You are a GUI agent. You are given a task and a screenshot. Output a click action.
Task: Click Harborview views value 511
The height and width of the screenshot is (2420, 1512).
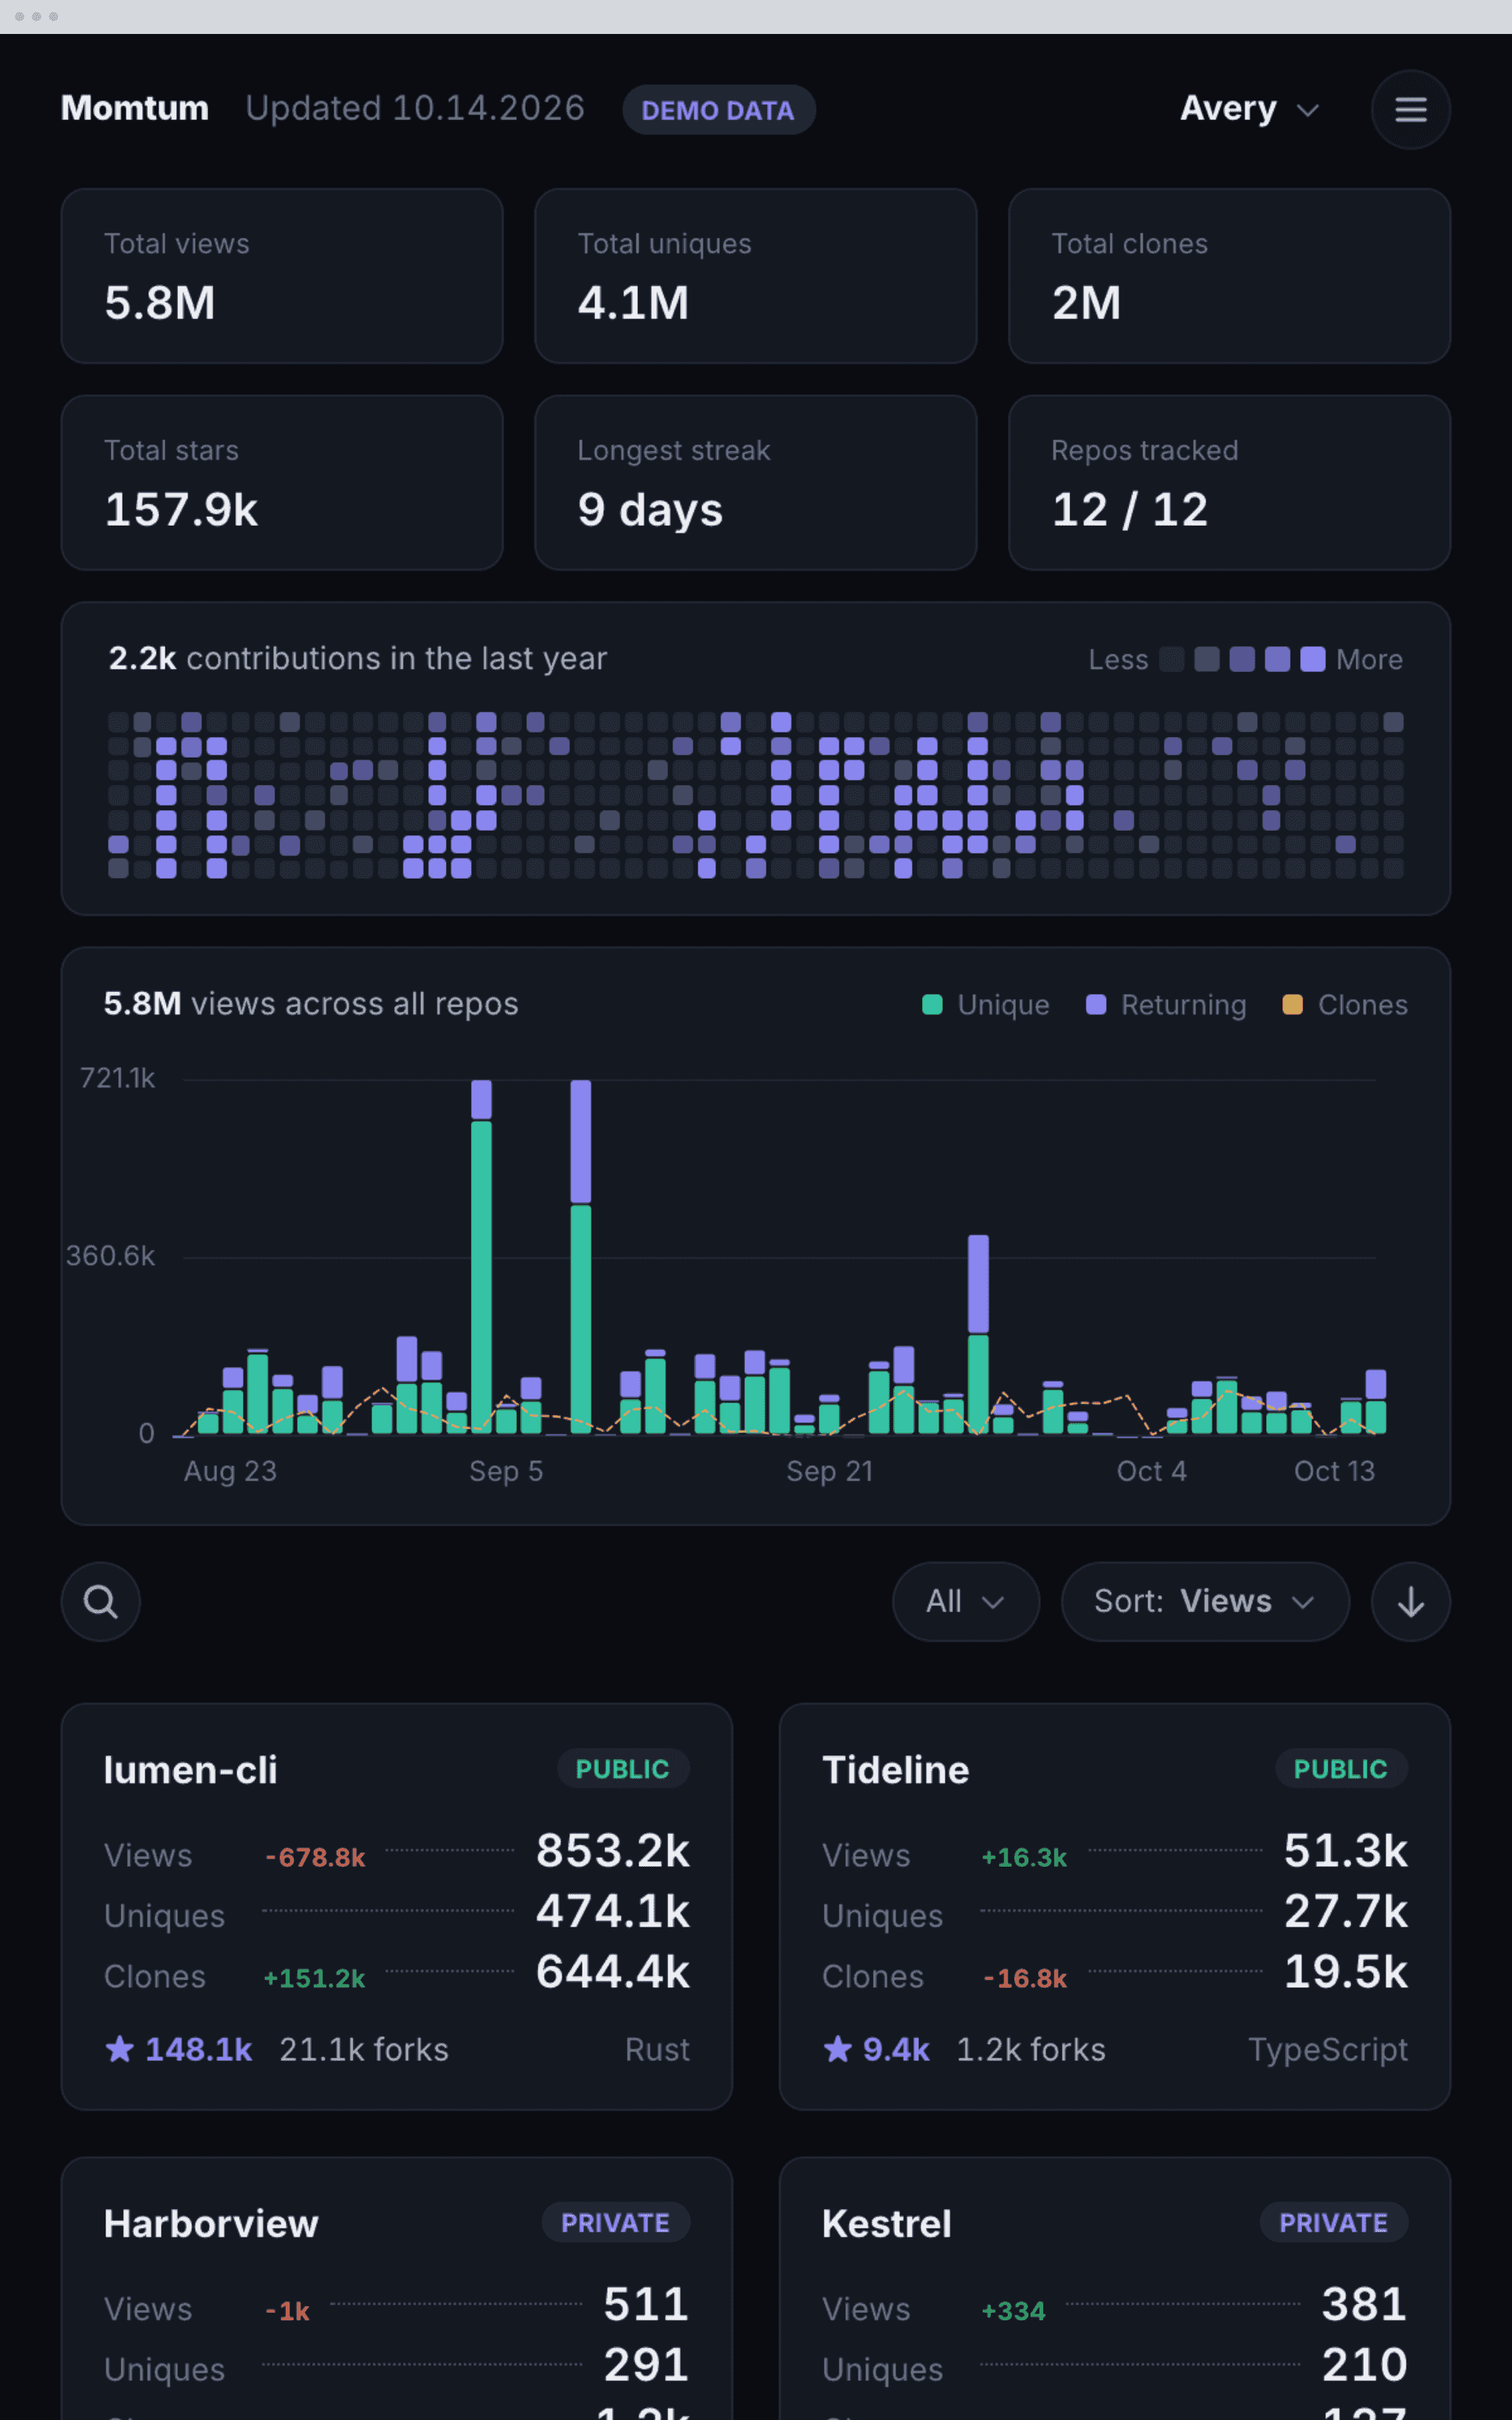646,2304
